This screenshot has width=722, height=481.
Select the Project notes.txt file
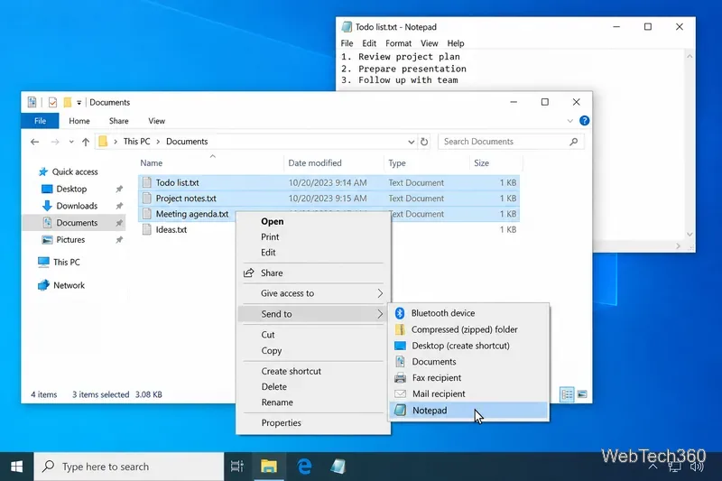coord(329,199)
